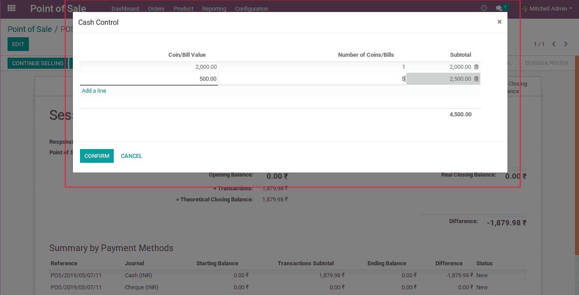
Task: Confirm the cash control entries
Action: 97,156
